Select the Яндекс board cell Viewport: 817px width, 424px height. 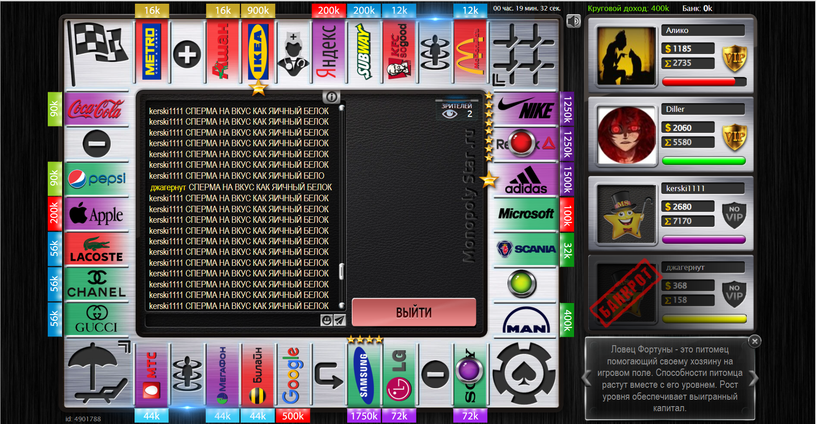328,51
